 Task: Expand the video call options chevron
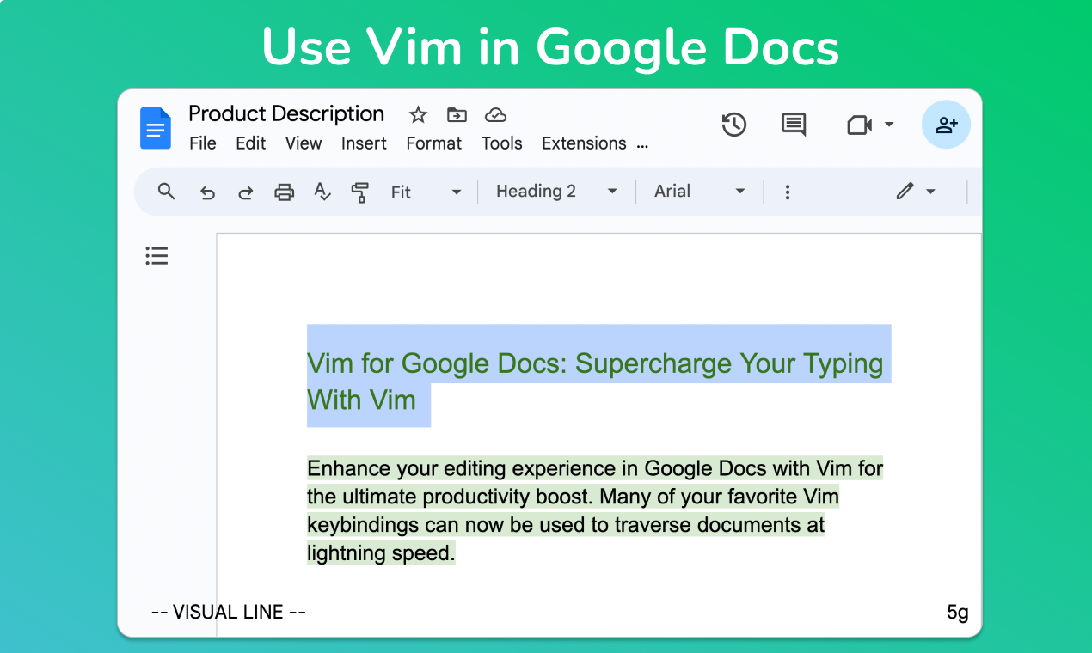click(x=889, y=125)
